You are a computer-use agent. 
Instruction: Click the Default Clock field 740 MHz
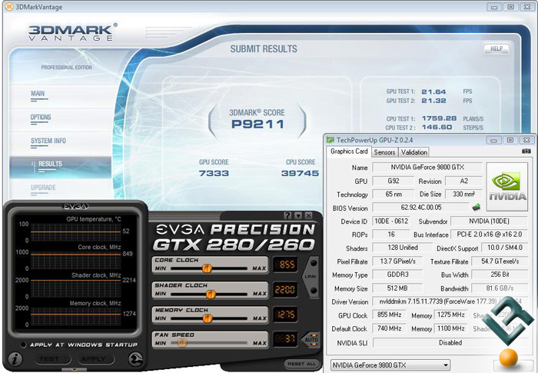(x=389, y=328)
